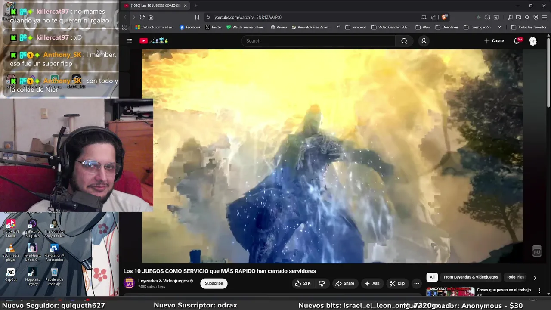
Task: Open CapCut desktop shortcut
Action: [x=11, y=275]
